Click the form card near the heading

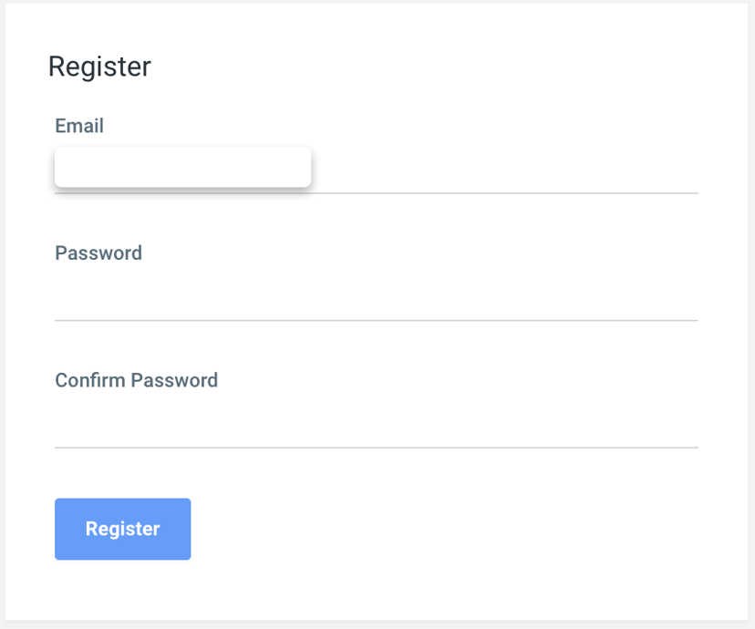(x=365, y=67)
